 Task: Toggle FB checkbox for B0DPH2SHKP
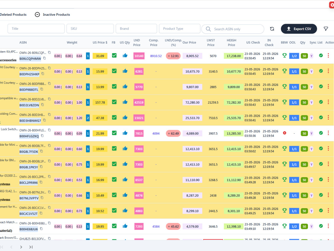(x=114, y=71)
